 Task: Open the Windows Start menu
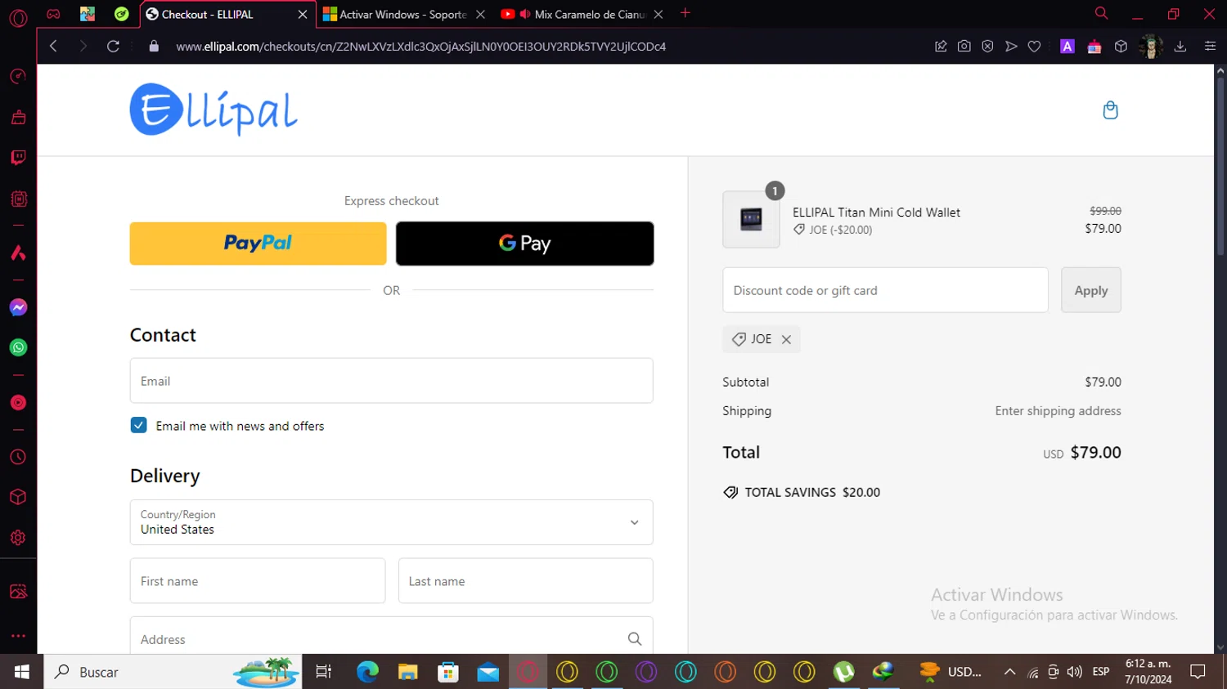[22, 672]
